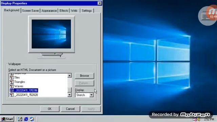
Task: Confirm with the OK button
Action: coord(50,109)
